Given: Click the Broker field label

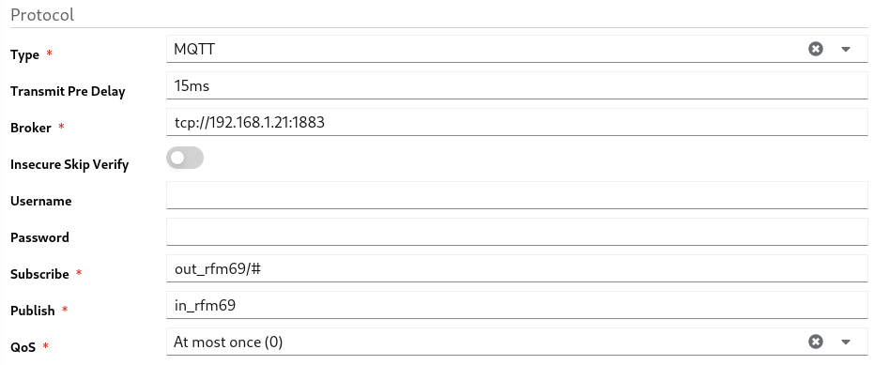Looking at the screenshot, I should (x=31, y=129).
